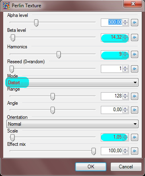Image resolution: width=145 pixels, height=176 pixels.
Task: Reset Beta level with its arrow icon
Action: 135,37
